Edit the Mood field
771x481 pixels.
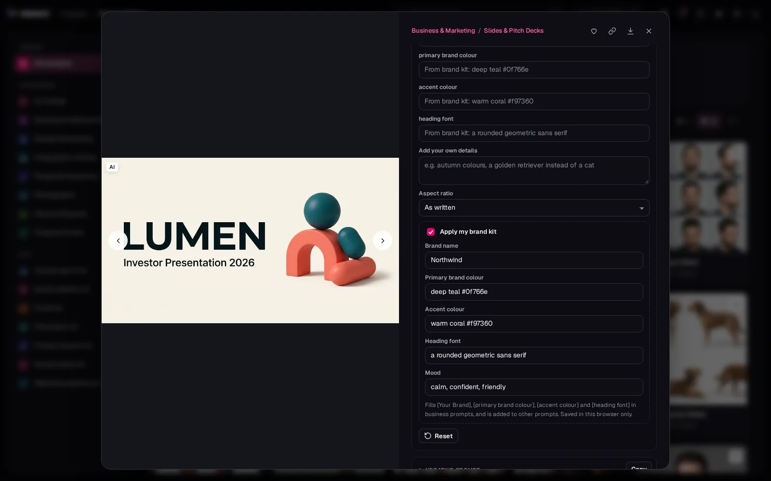point(534,387)
